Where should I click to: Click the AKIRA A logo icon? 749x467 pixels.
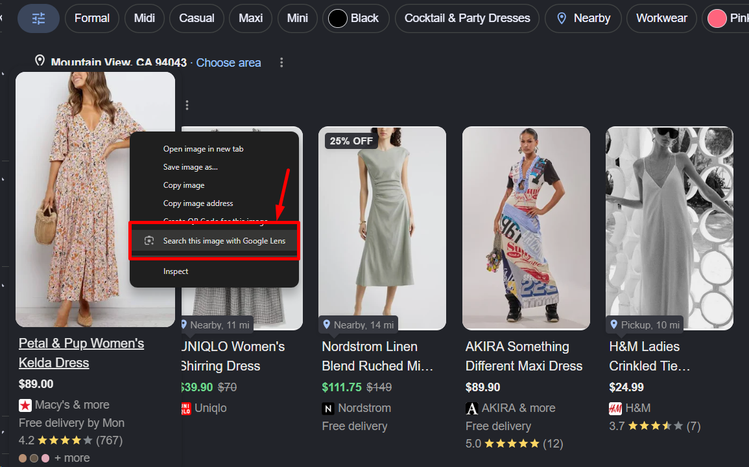[472, 409]
